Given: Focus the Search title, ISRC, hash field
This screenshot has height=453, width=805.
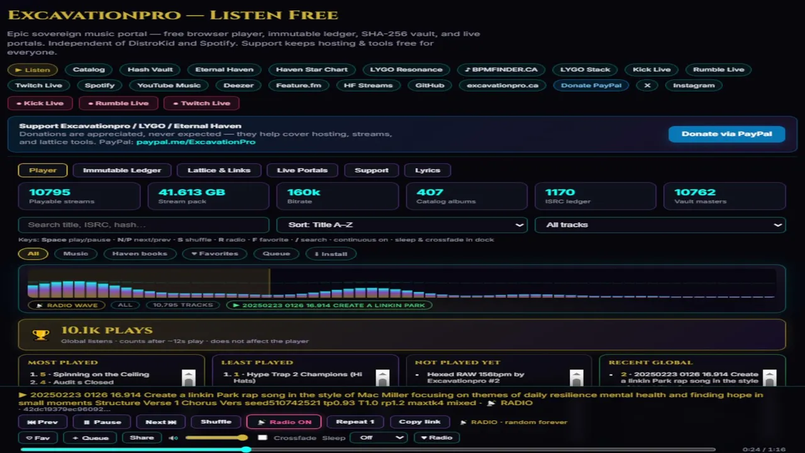Looking at the screenshot, I should coord(144,225).
